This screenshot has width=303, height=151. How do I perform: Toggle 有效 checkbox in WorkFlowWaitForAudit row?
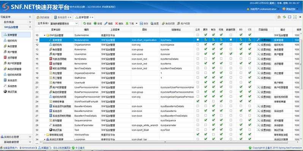[213, 101]
